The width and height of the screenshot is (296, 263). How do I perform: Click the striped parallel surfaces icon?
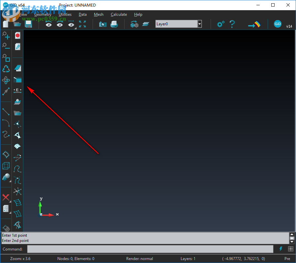click(17, 146)
